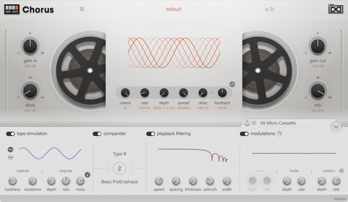
Task: Toggle the modulations switch
Action: click(x=244, y=134)
